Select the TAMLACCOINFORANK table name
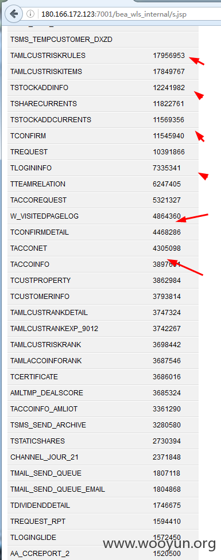 pyautogui.click(x=46, y=361)
